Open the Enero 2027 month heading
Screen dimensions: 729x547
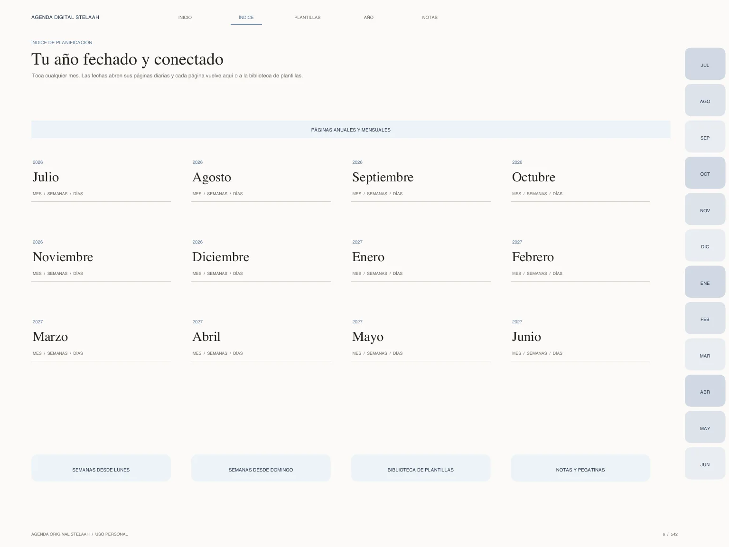368,257
